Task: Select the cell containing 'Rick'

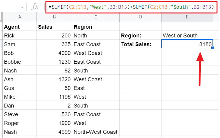Action: (19, 36)
